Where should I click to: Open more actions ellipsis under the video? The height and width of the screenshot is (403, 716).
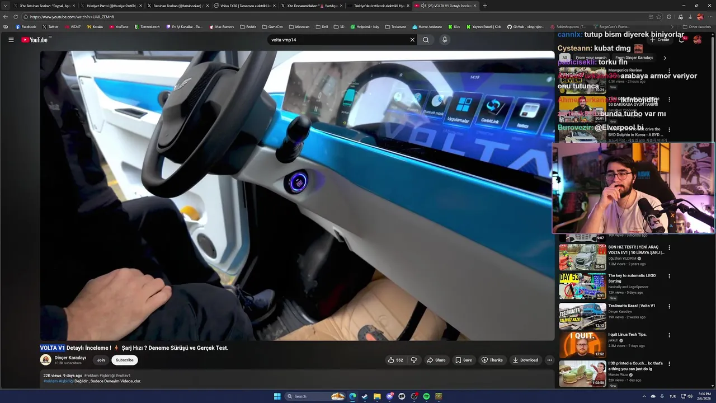[550, 360]
